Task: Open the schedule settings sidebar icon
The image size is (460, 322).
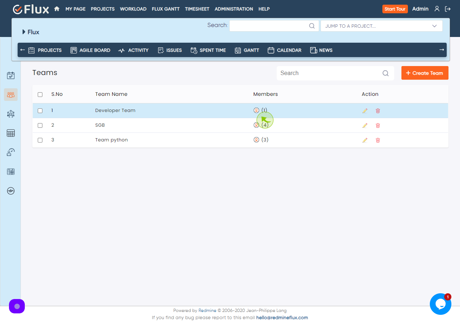Action: tap(11, 172)
